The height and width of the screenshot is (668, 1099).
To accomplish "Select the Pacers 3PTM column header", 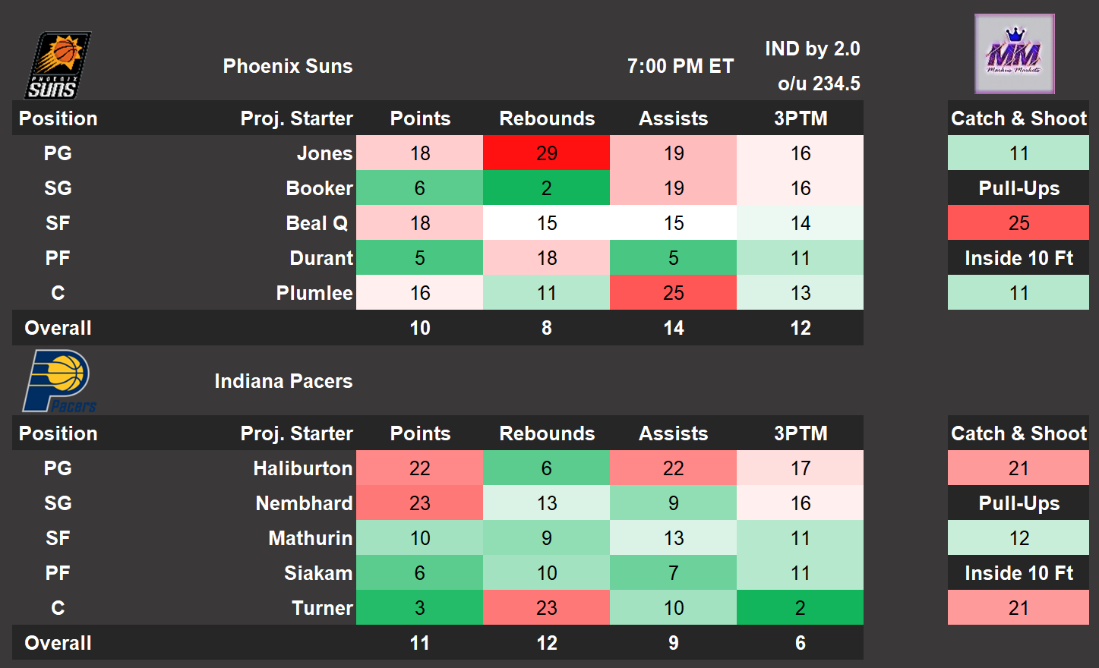I will tap(801, 433).
